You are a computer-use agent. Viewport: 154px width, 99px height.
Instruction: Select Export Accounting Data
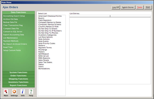point(14,35)
